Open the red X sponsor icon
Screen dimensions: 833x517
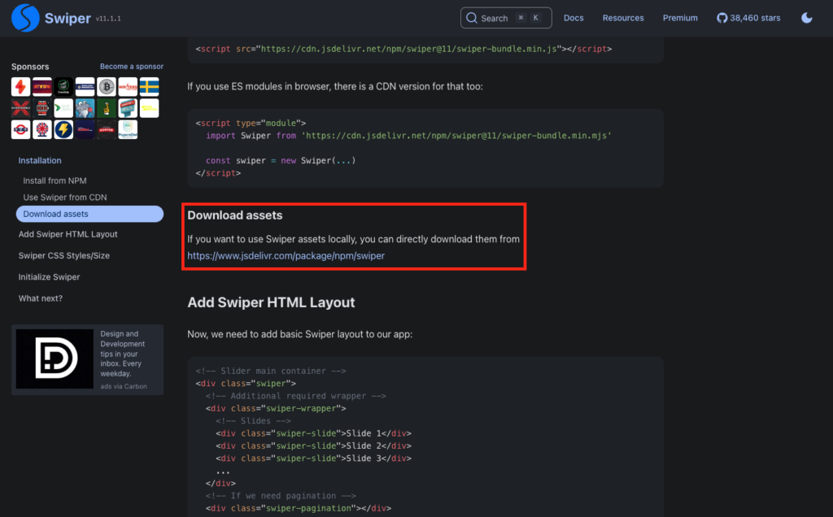click(x=20, y=108)
